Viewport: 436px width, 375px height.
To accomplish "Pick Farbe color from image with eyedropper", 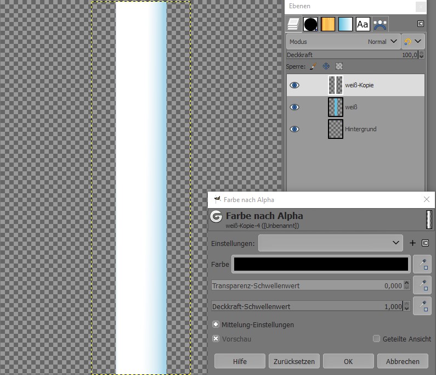I will [422, 264].
